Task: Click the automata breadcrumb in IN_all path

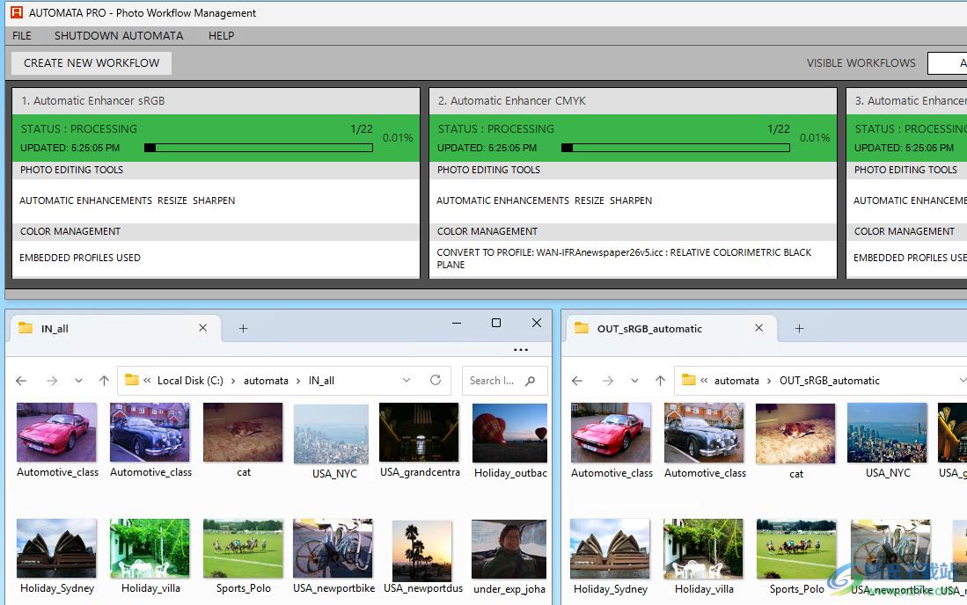Action: [x=266, y=381]
